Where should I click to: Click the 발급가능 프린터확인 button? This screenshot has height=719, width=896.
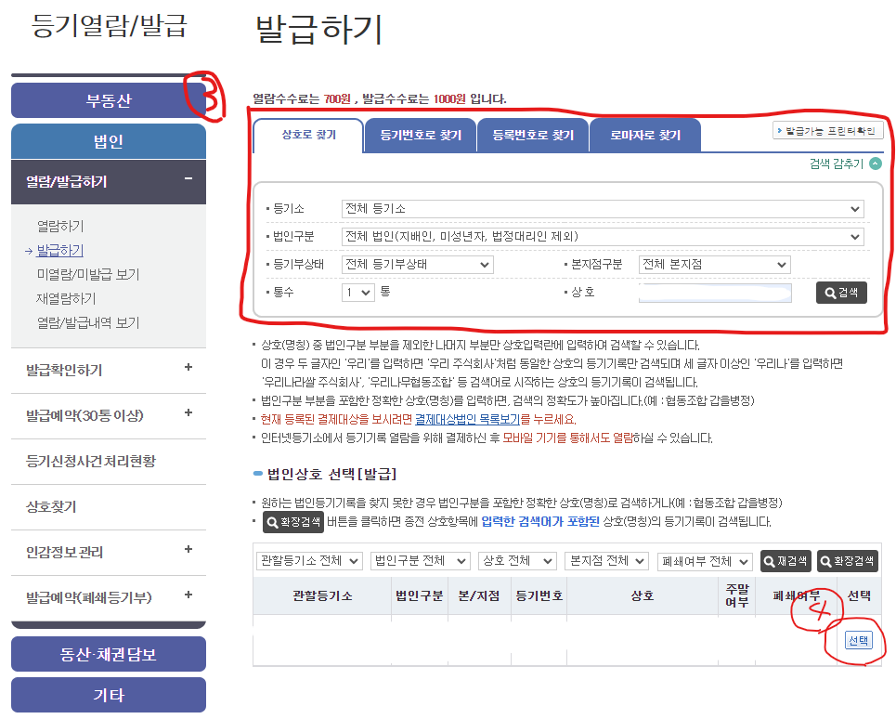(x=828, y=131)
